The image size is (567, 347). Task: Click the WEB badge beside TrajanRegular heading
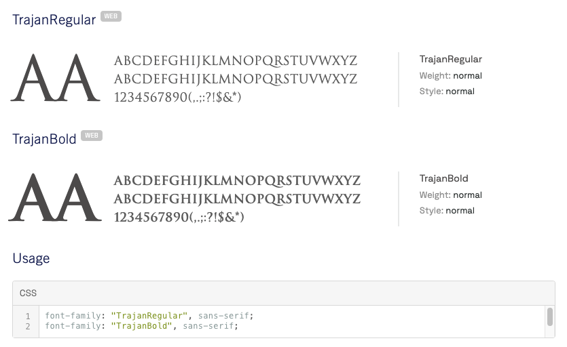[111, 17]
